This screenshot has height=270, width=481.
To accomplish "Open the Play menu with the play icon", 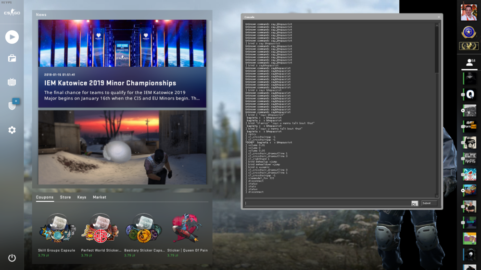I will [12, 37].
